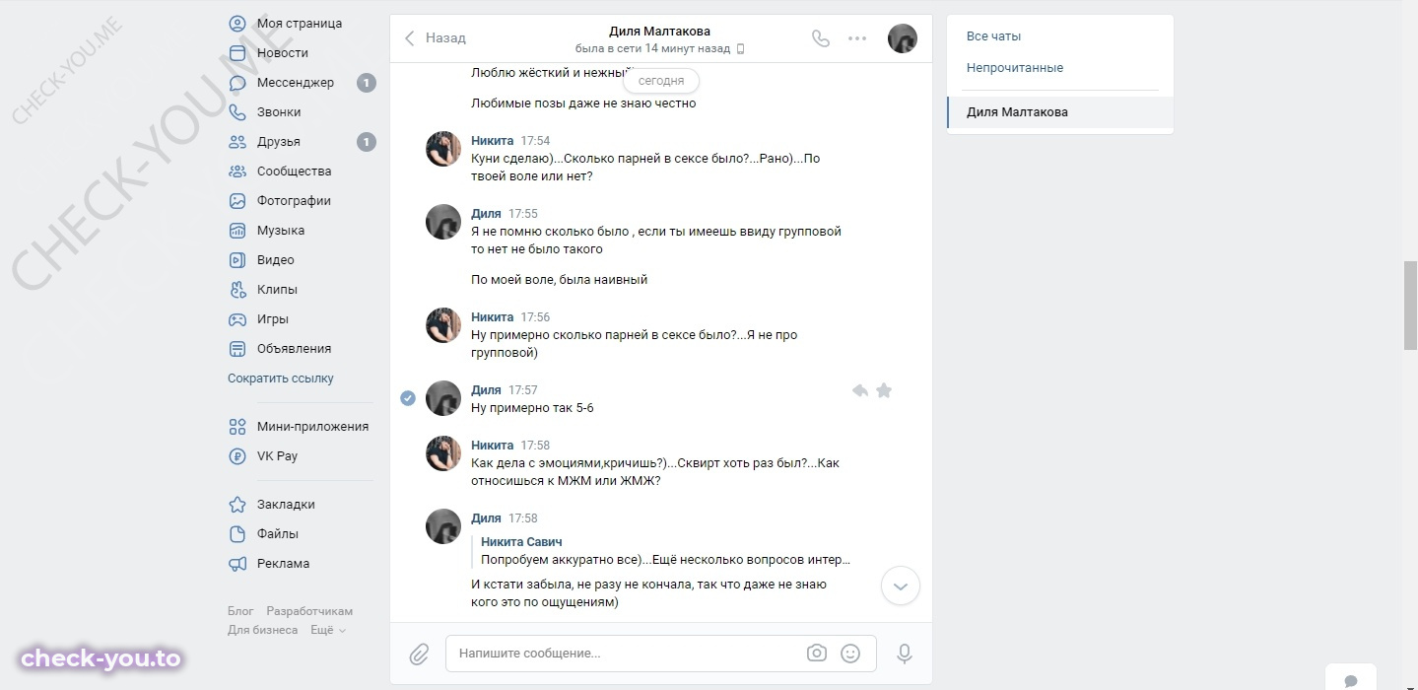Open Клипы icon in sidebar
This screenshot has height=690, width=1418.
coord(236,290)
